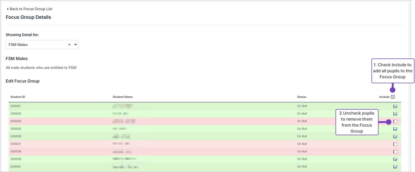Click On Roll status for student 005004
415x172 pixels.
302,121
